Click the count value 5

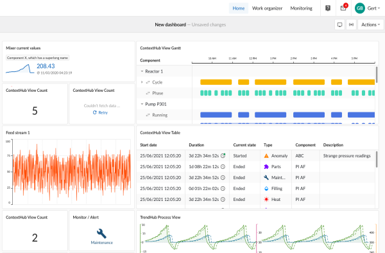click(35, 111)
